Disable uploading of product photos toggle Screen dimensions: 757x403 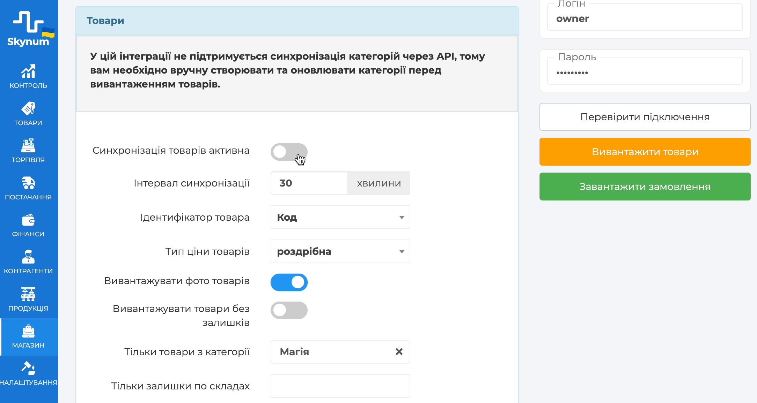(x=289, y=282)
